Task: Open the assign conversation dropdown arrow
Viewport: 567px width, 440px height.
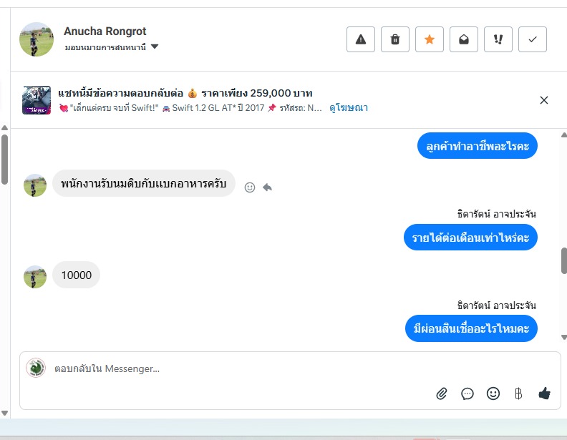Action: 155,47
